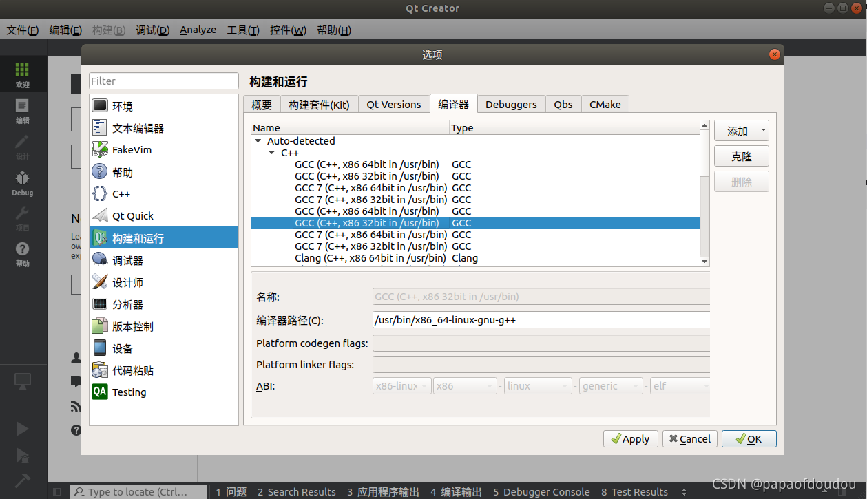This screenshot has height=499, width=867.
Task: Select 版本控制 category in options list
Action: click(x=164, y=326)
